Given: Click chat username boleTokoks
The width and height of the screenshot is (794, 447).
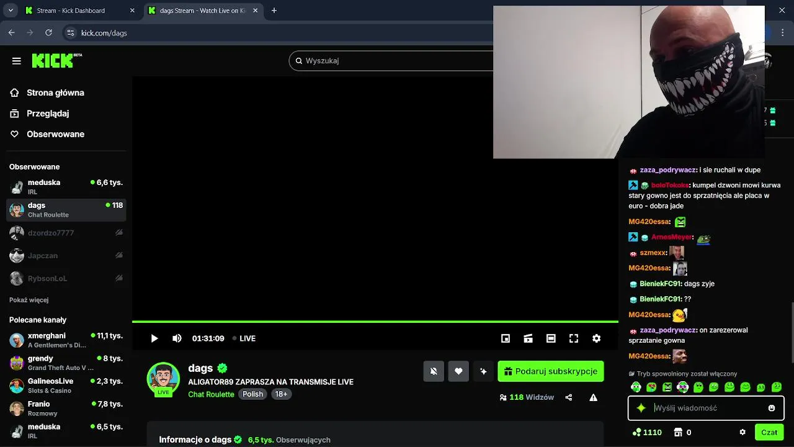Looking at the screenshot, I should point(670,185).
